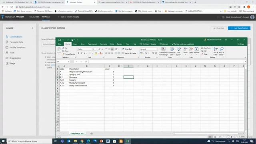
Task: Open Cell Styles gallery
Action: pos(178,51)
